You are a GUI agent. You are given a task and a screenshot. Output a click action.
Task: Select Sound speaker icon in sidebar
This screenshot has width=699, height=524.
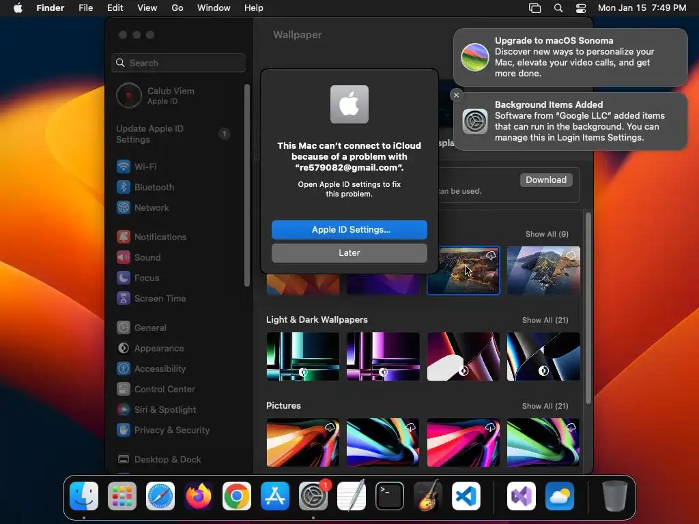point(124,257)
